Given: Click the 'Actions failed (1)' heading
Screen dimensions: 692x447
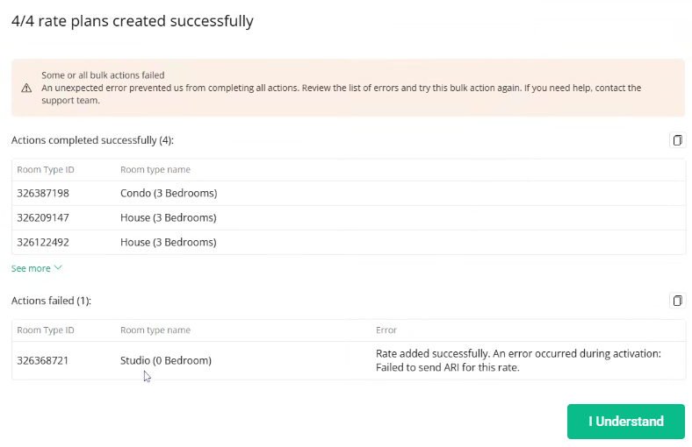Looking at the screenshot, I should [51, 301].
